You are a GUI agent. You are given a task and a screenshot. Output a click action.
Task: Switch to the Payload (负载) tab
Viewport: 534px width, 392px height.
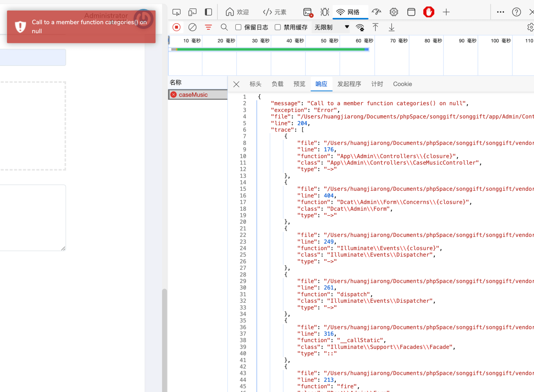click(277, 84)
